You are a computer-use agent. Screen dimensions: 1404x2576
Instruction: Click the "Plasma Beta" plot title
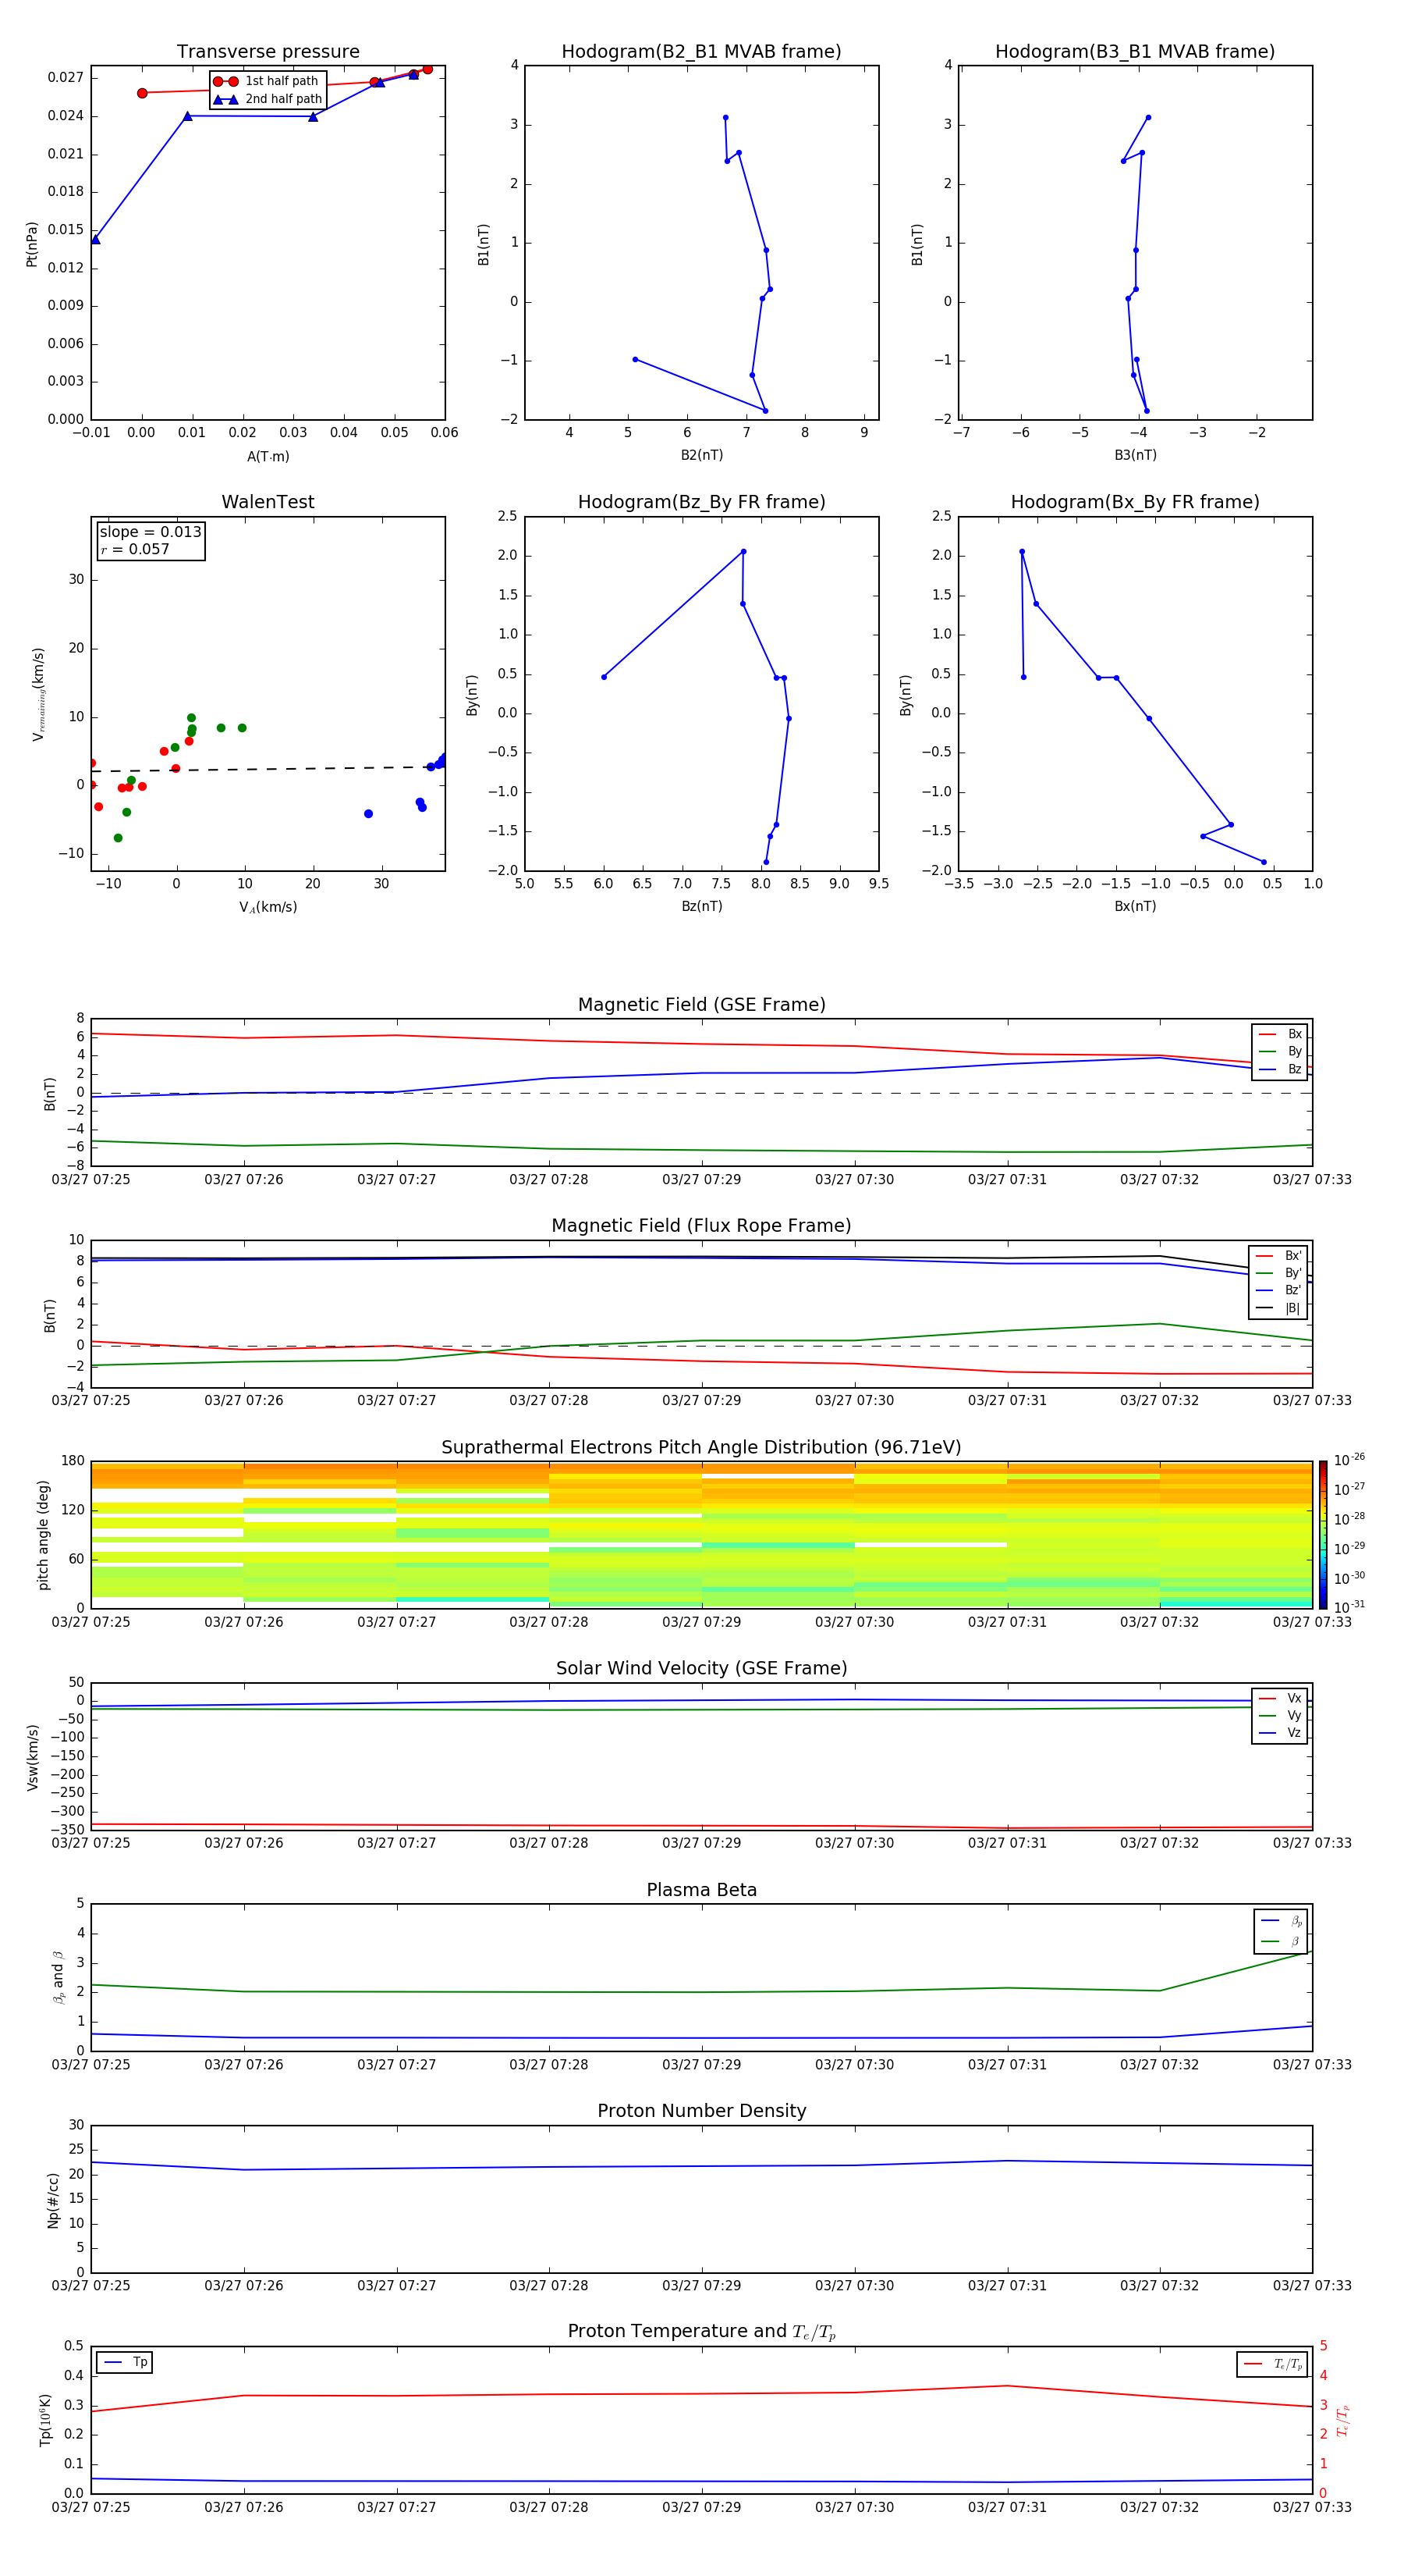pos(701,1890)
